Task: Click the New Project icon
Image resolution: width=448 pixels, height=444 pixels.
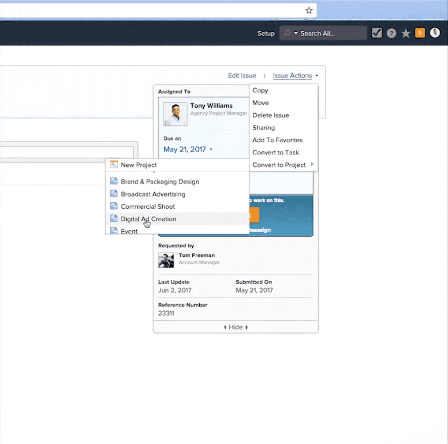Action: tap(114, 165)
